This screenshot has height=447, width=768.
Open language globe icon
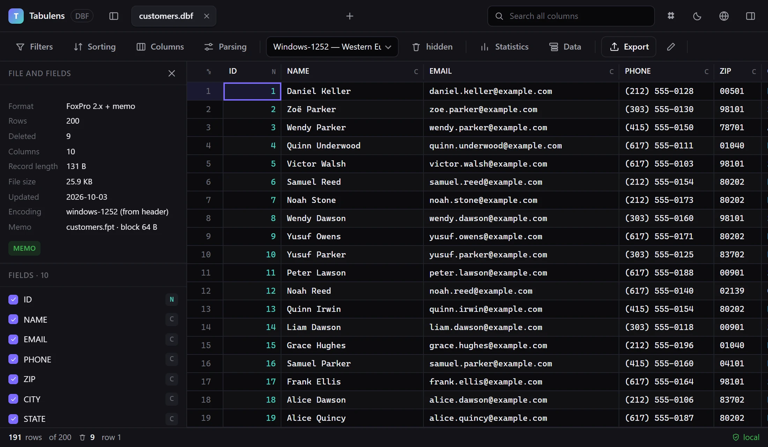coord(724,16)
